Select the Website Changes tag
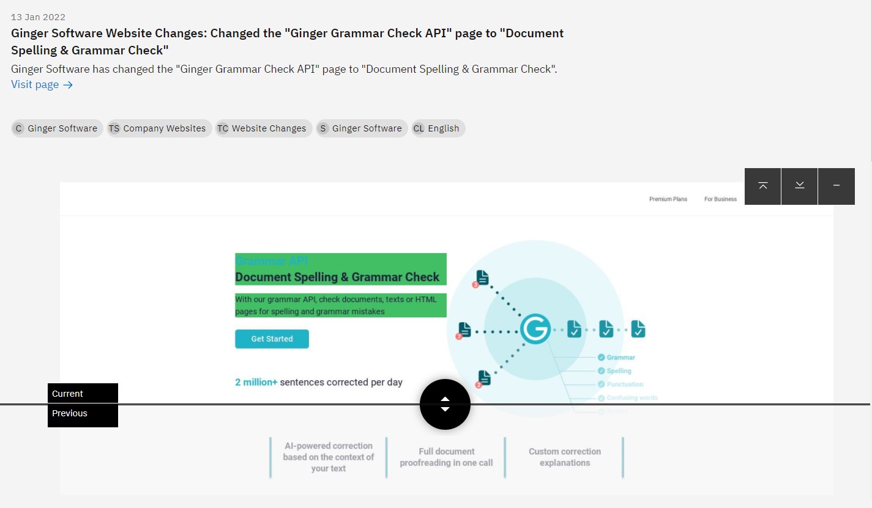Image resolution: width=872 pixels, height=508 pixels. coord(264,128)
